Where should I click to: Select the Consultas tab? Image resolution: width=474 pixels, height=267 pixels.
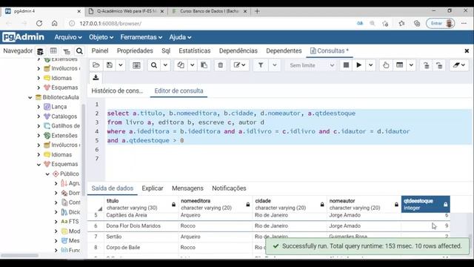tap(330, 51)
